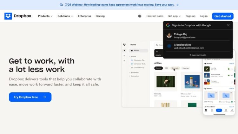Image resolution: width=238 pixels, height=134 pixels.
Task: Select the PDF filter chip in the preview
Action: click(x=167, y=68)
